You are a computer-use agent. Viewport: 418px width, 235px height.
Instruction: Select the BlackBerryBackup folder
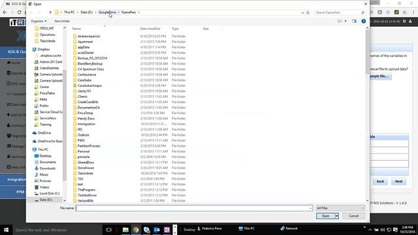click(90, 64)
